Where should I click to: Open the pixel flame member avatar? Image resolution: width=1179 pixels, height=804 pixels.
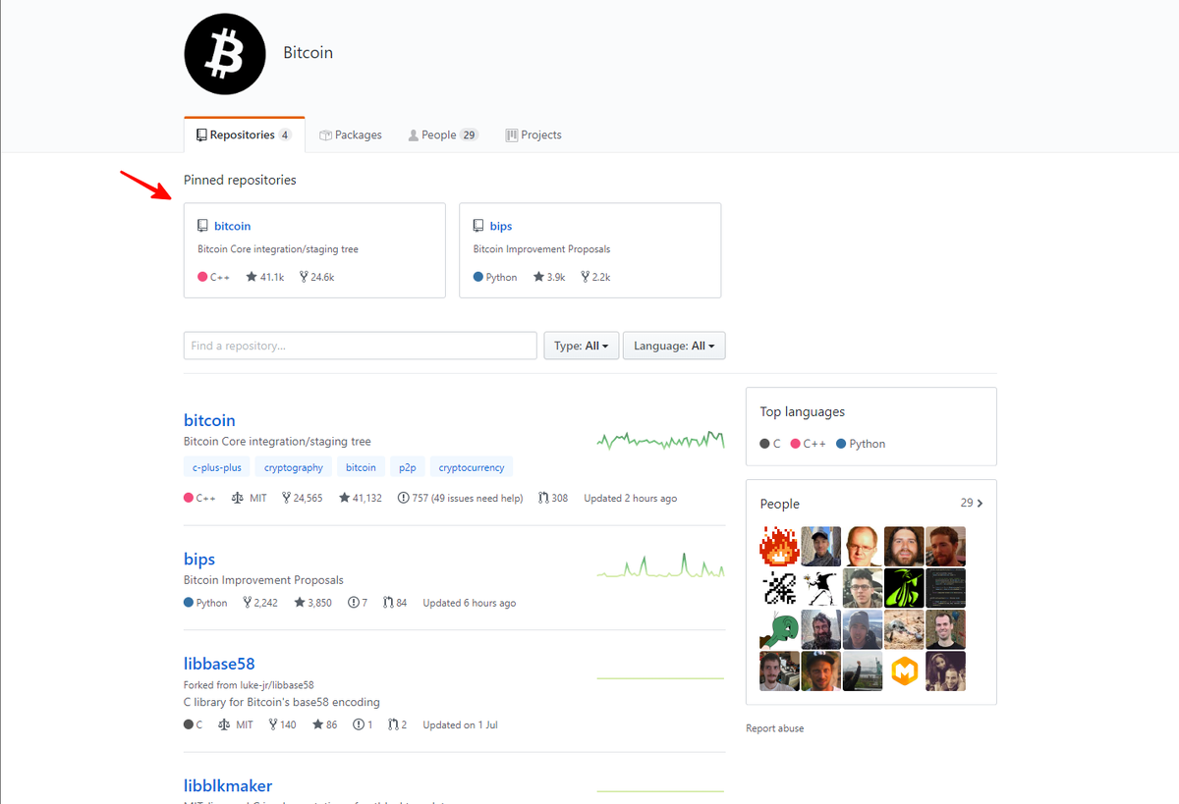pyautogui.click(x=780, y=546)
